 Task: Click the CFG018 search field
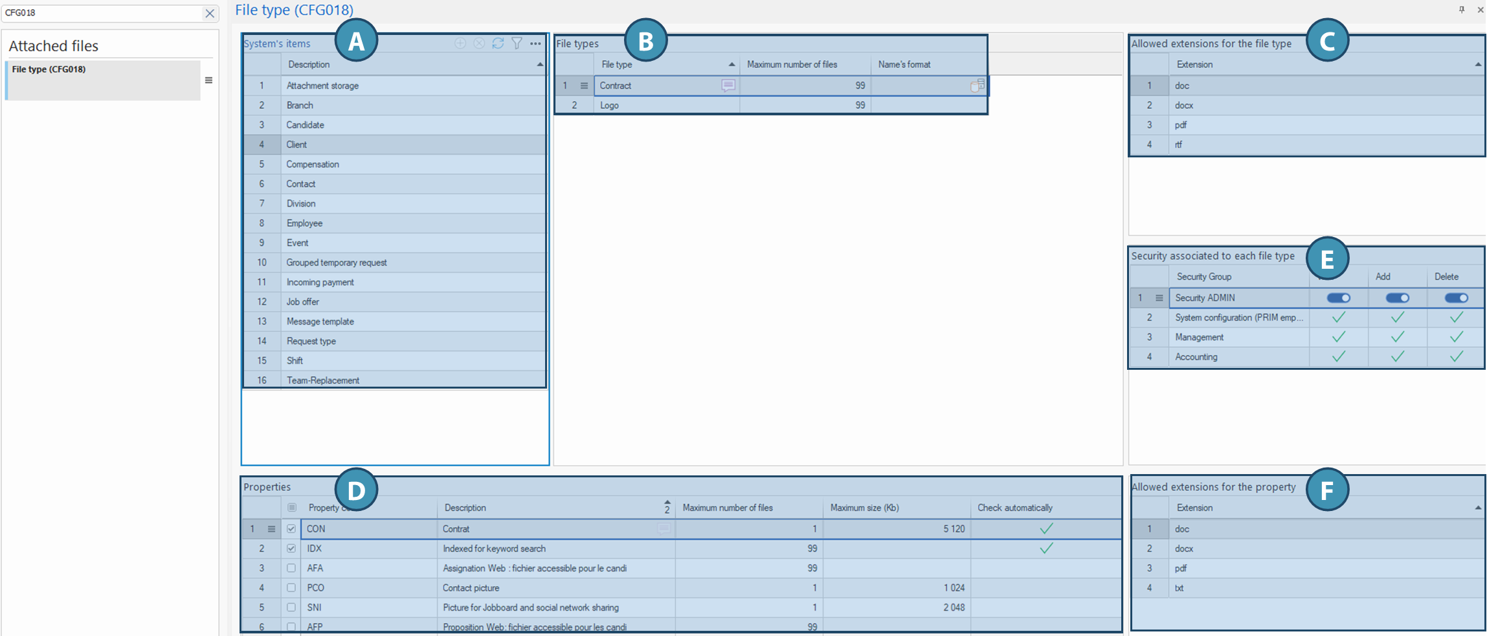104,13
